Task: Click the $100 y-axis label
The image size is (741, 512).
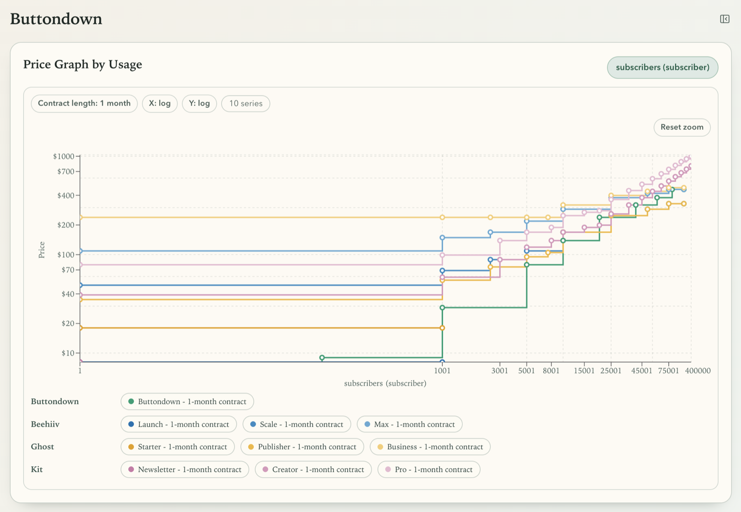Action: point(66,255)
